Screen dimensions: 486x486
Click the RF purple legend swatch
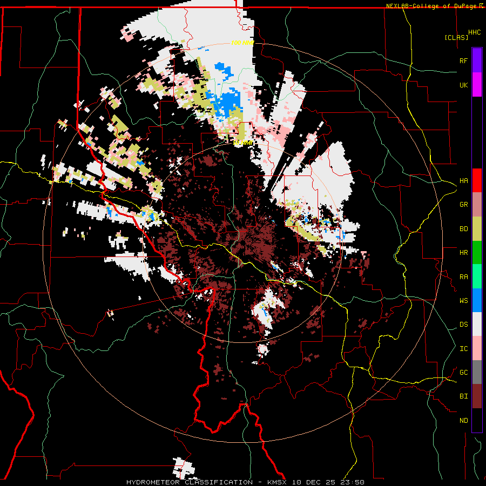tap(477, 60)
